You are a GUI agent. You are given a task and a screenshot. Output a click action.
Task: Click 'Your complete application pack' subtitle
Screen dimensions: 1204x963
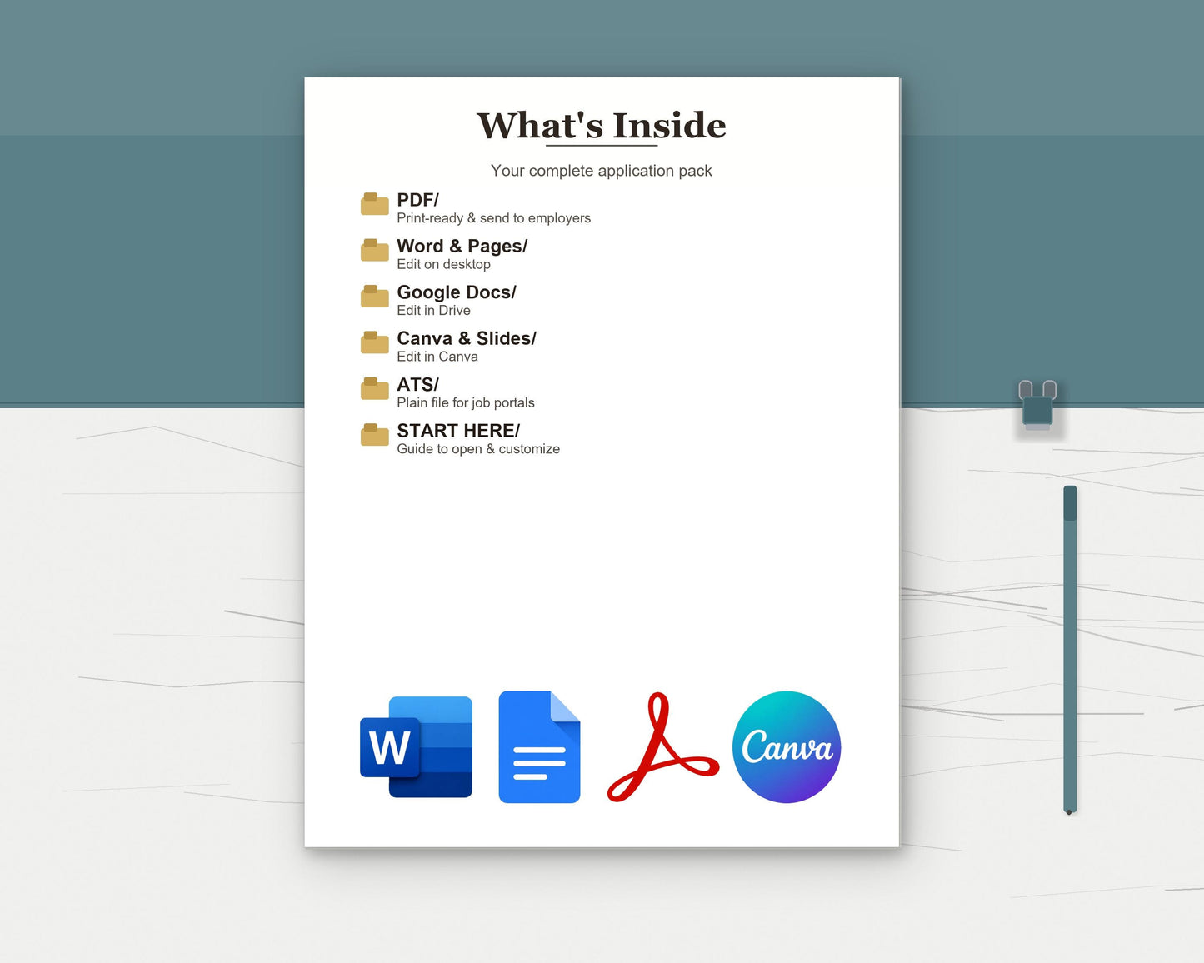click(602, 171)
